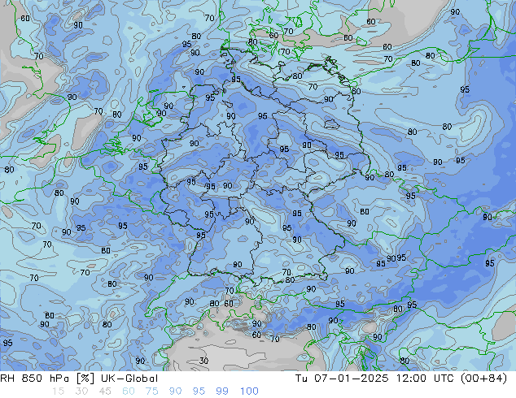This screenshot has height=398, width=516.
Task: Click the 'RH 850 hPa [%]' title text
Action: click(x=47, y=379)
